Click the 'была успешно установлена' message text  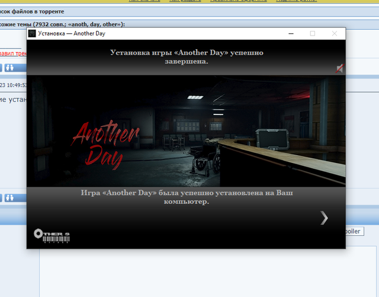pos(187,197)
